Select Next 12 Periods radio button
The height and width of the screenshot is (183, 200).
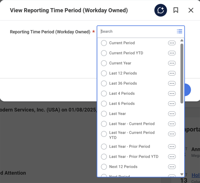point(104,167)
